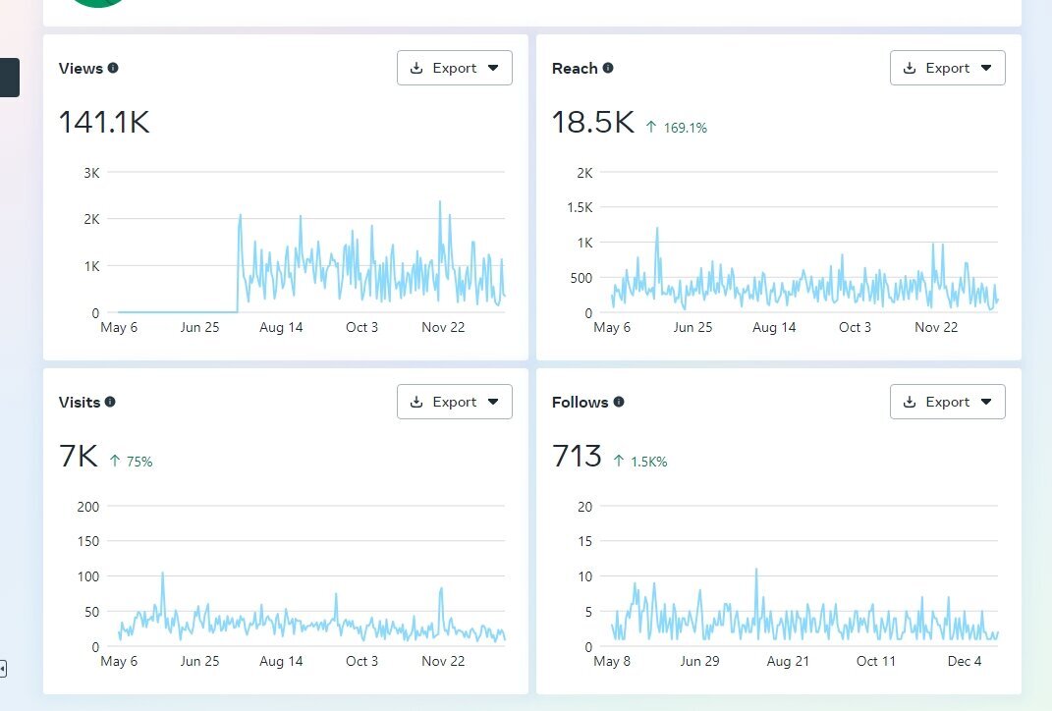Click the 141.1K Views total number
1052x711 pixels.
[104, 123]
